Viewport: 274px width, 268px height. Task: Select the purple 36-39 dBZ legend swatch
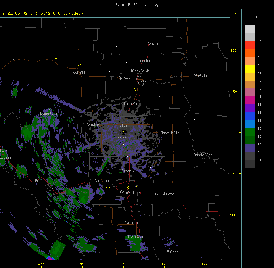coord(250,108)
